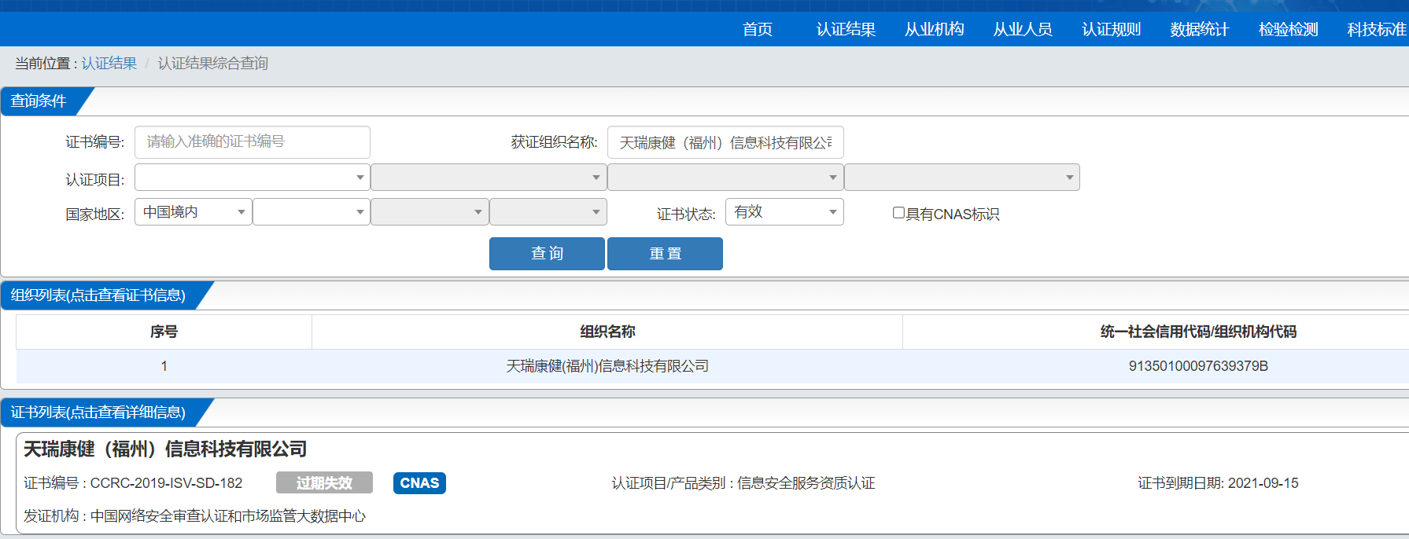Open the 检验检测 menu item
This screenshot has width=1409, height=539.
click(x=1288, y=29)
